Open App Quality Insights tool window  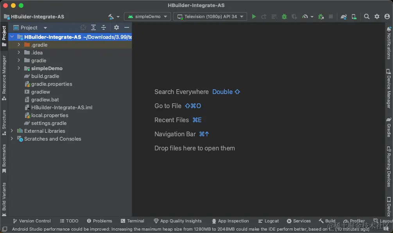(178, 221)
